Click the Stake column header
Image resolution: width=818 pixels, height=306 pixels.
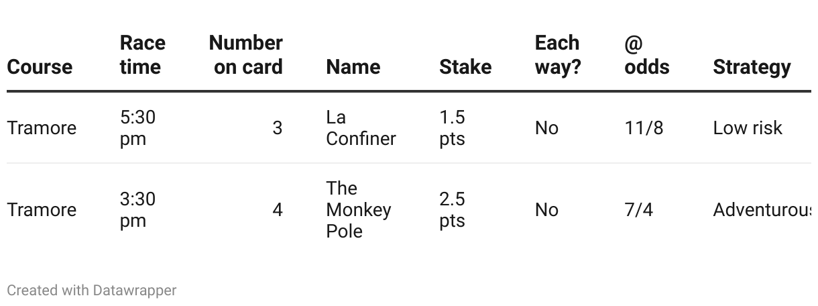[x=465, y=67]
